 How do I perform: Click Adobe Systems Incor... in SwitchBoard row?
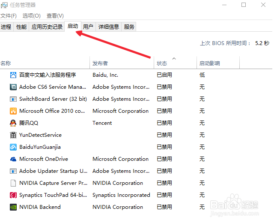tap(121, 99)
